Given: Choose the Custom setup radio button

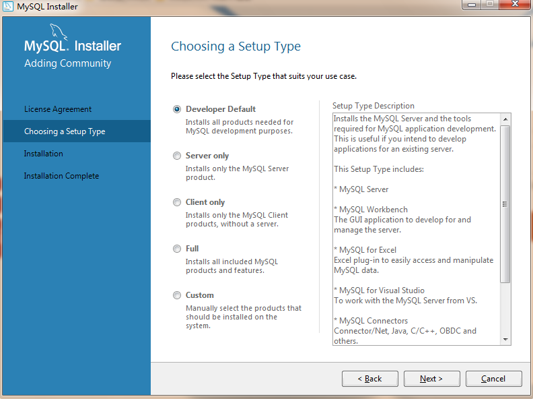Looking at the screenshot, I should point(177,295).
